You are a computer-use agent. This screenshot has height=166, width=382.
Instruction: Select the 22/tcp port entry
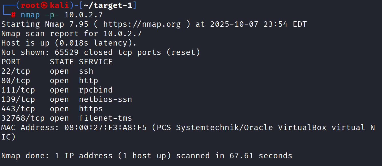[x=15, y=71]
